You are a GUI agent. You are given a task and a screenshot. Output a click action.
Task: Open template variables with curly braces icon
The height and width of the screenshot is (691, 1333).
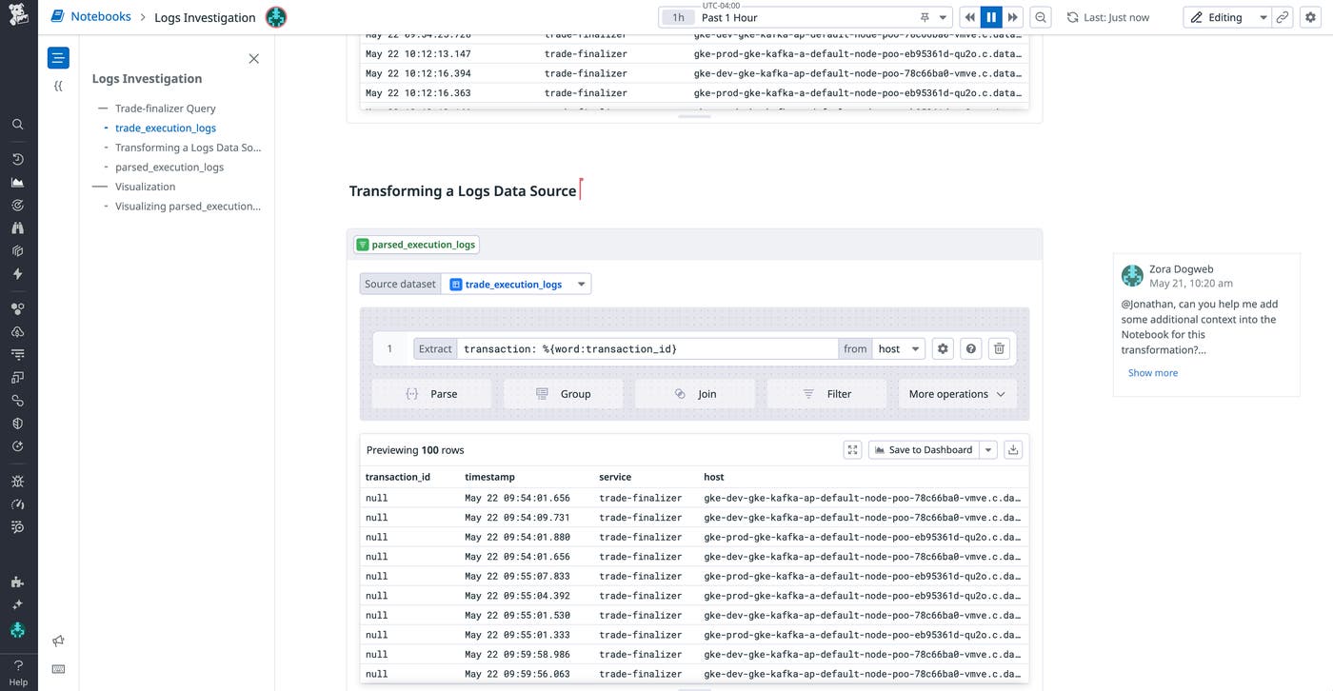click(58, 86)
